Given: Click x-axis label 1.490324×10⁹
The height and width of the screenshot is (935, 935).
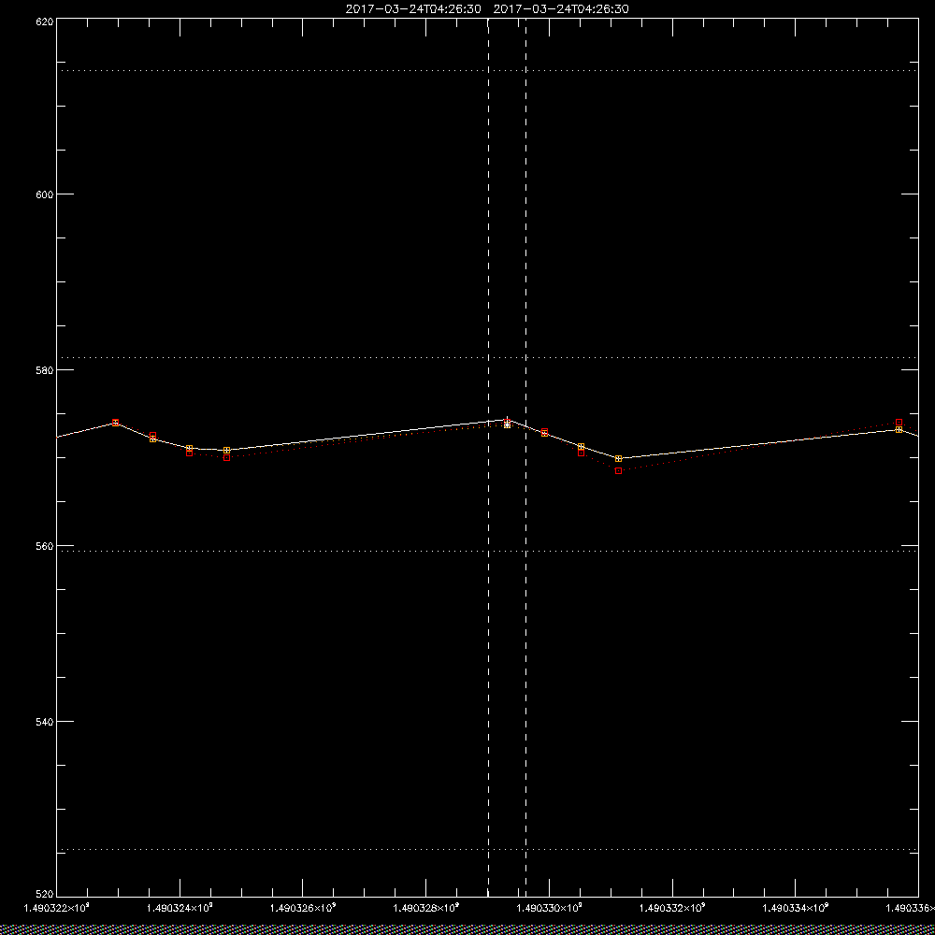Looking at the screenshot, I should 180,908.
